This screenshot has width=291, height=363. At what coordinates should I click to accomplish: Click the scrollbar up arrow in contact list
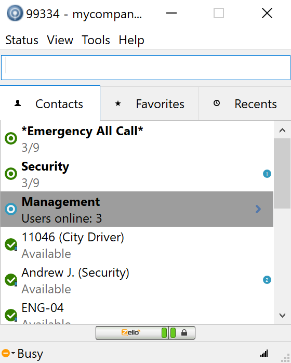coord(282,131)
